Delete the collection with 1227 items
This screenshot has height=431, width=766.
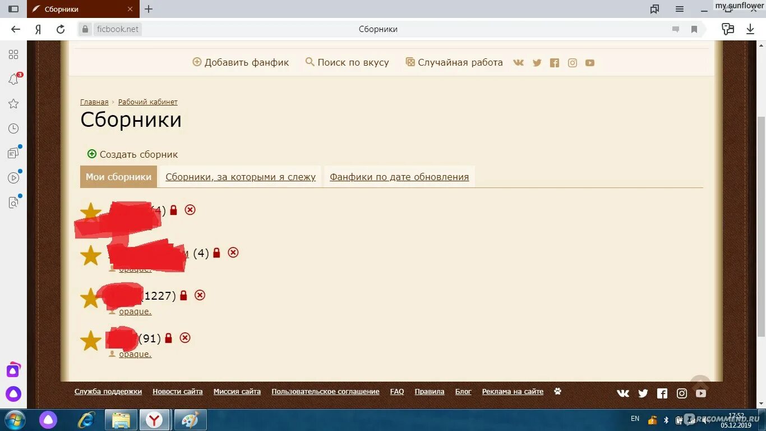tap(200, 295)
